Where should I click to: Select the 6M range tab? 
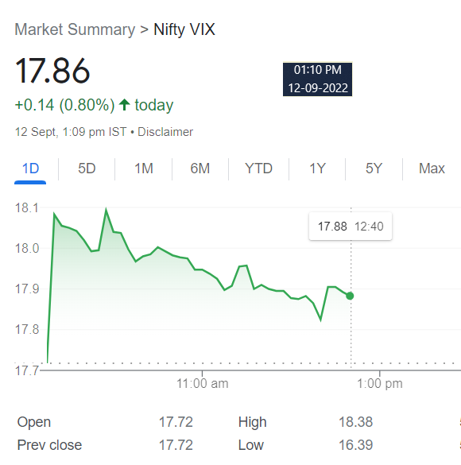click(200, 169)
